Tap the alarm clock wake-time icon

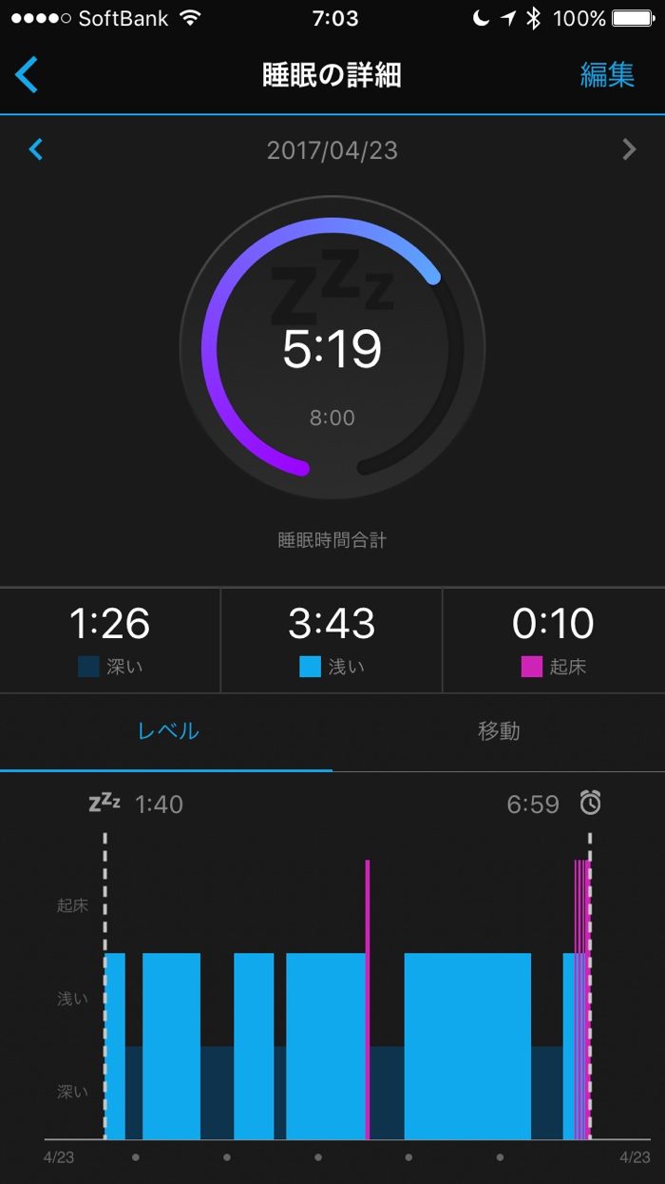point(591,804)
